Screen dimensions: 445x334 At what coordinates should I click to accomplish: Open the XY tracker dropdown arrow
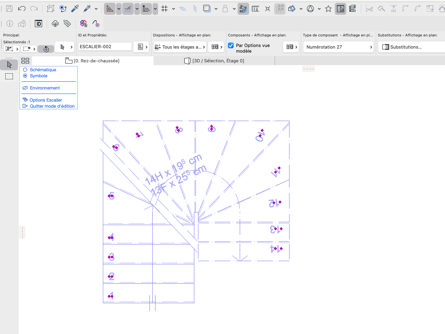(155, 9)
